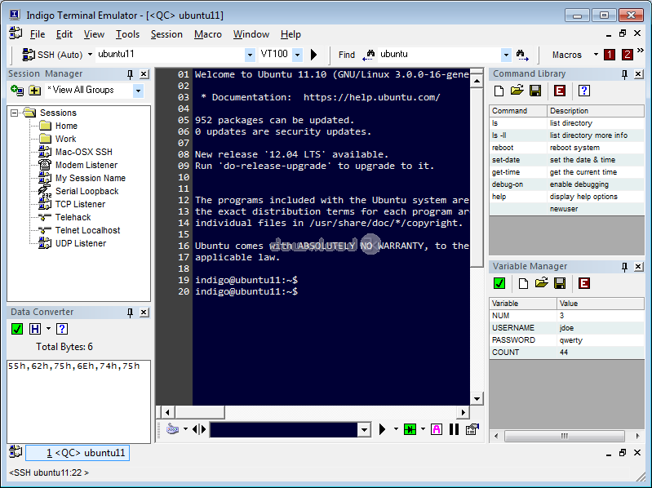Run macro 1 red button
The width and height of the screenshot is (652, 488).
pyautogui.click(x=610, y=55)
